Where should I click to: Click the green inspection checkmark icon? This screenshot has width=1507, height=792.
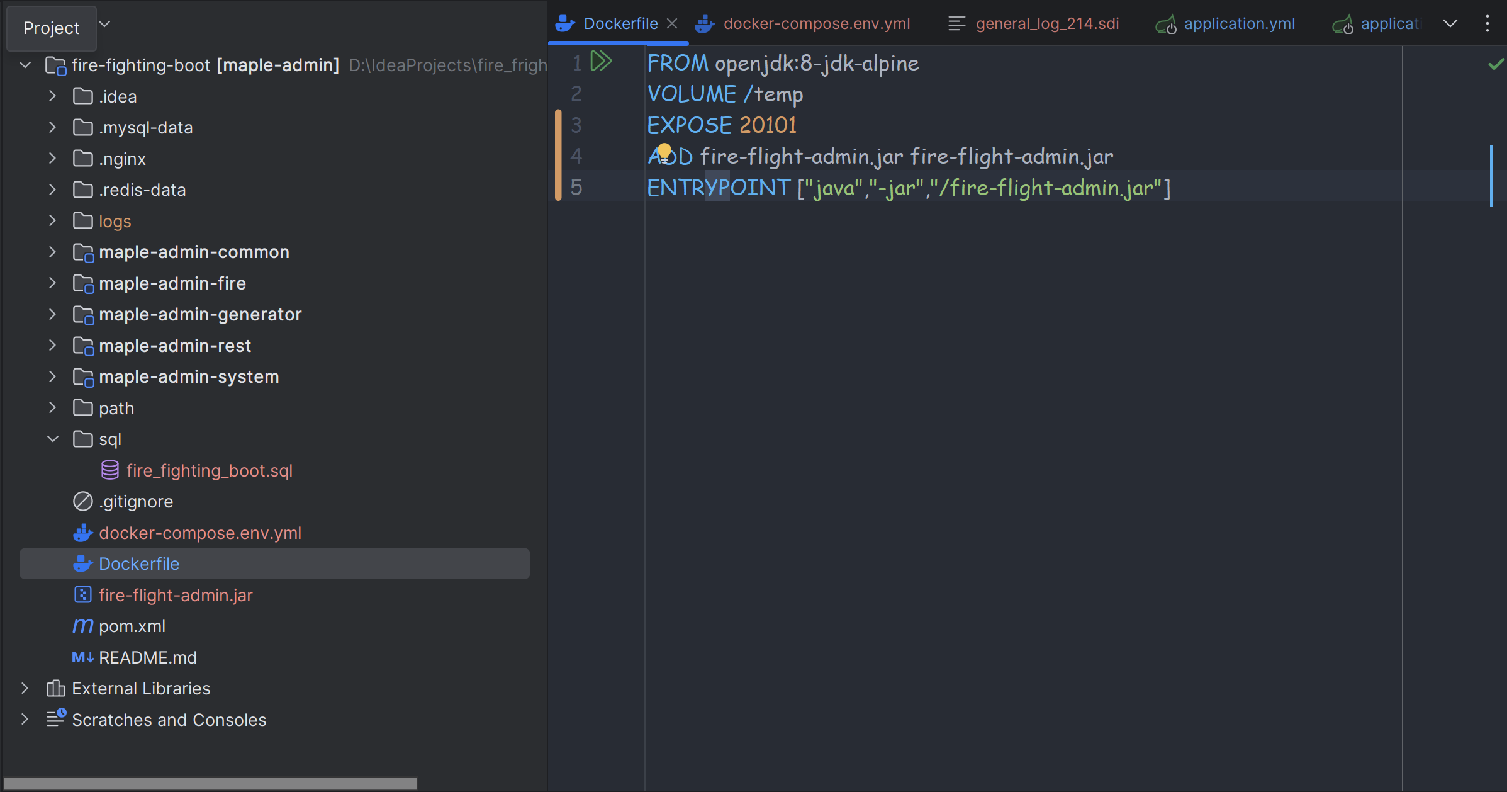point(1496,64)
